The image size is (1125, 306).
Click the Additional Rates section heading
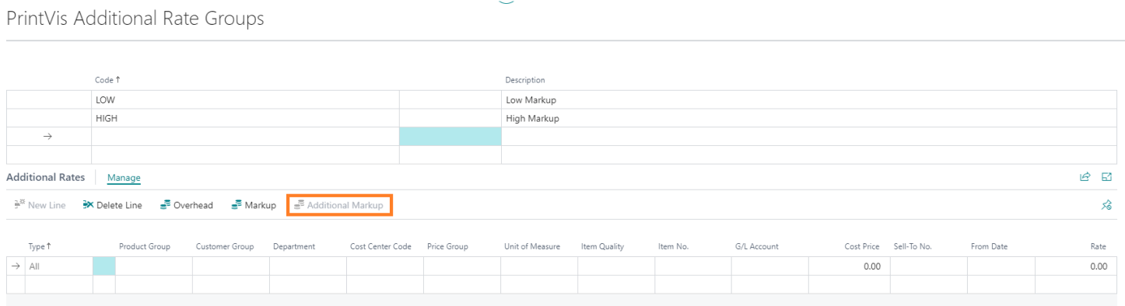click(45, 177)
